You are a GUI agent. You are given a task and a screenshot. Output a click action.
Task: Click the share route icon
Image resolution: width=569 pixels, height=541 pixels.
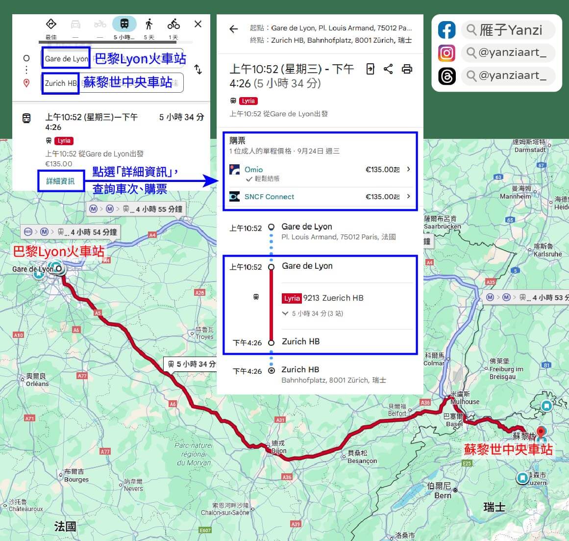[389, 69]
